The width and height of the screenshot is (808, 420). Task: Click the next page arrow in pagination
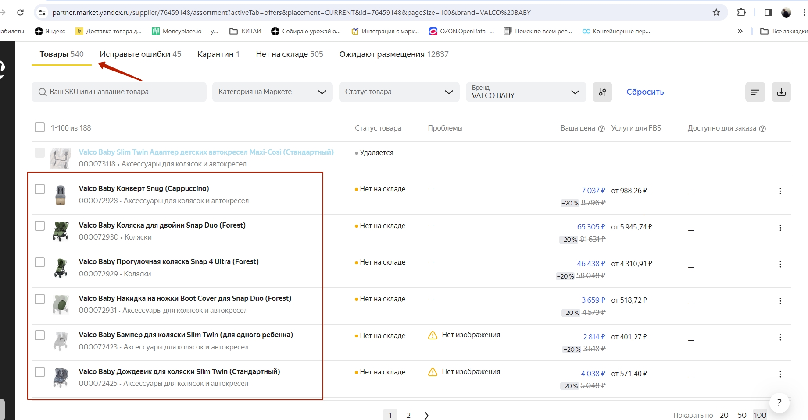pyautogui.click(x=426, y=415)
